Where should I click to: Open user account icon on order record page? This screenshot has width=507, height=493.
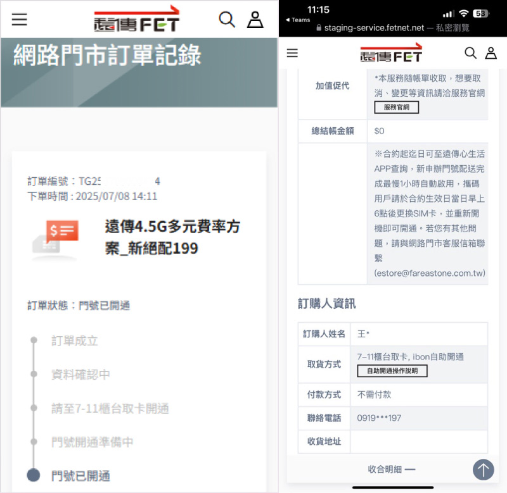pos(255,20)
